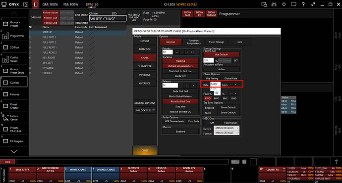This screenshot has height=183, width=342.
Task: Toggle MARK Off option
Action: coord(180,76)
